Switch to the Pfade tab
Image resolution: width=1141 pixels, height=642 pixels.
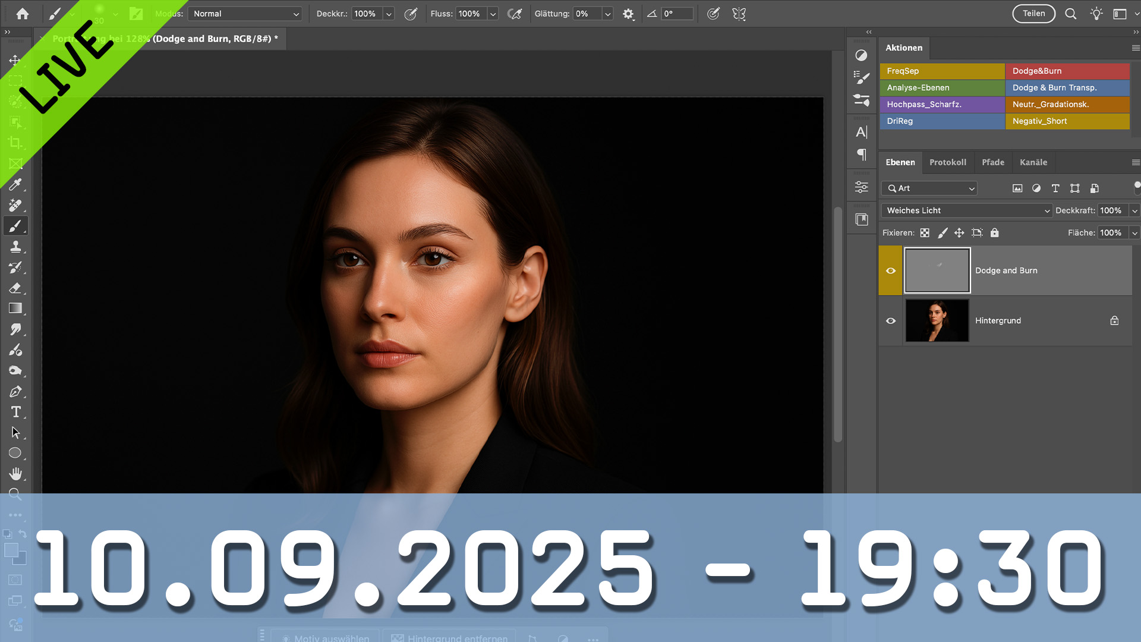pos(993,162)
